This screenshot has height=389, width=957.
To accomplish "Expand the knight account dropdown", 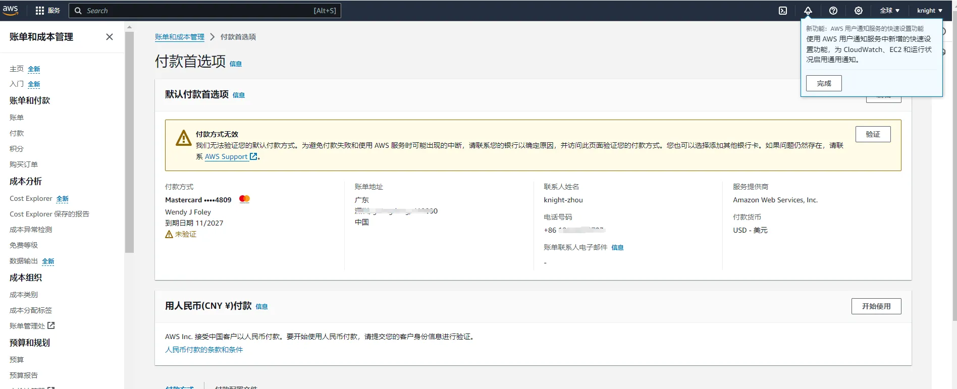I will click(929, 11).
